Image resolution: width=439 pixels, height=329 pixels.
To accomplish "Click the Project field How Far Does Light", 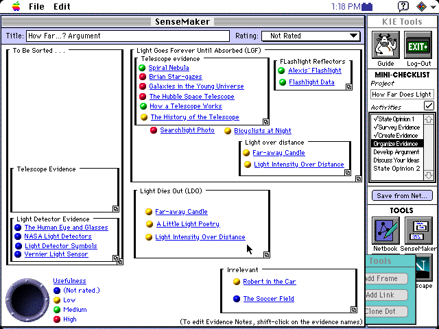I will (403, 95).
